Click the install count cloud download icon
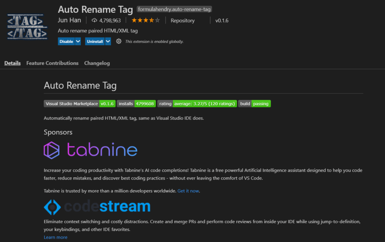 (94, 20)
